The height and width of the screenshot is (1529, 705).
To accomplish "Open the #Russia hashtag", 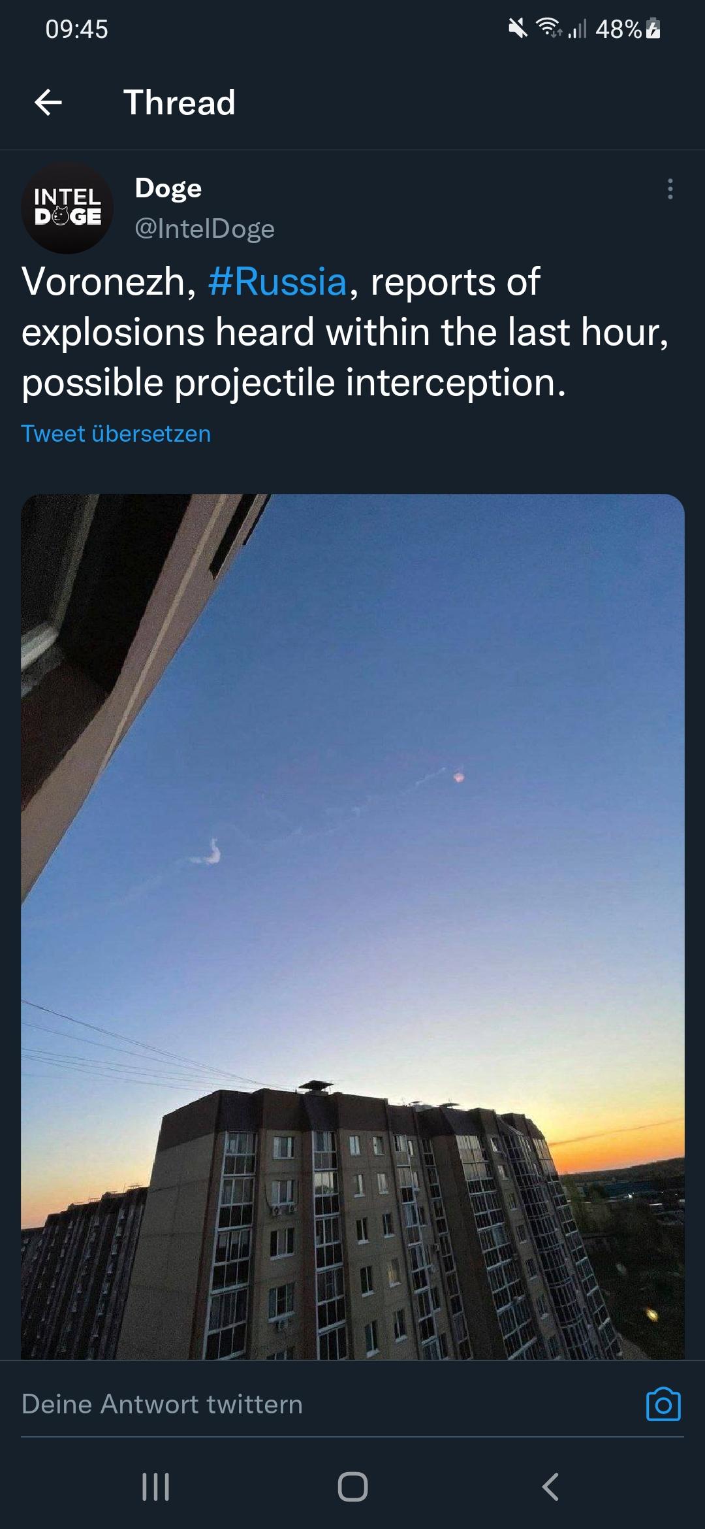I will [x=277, y=282].
